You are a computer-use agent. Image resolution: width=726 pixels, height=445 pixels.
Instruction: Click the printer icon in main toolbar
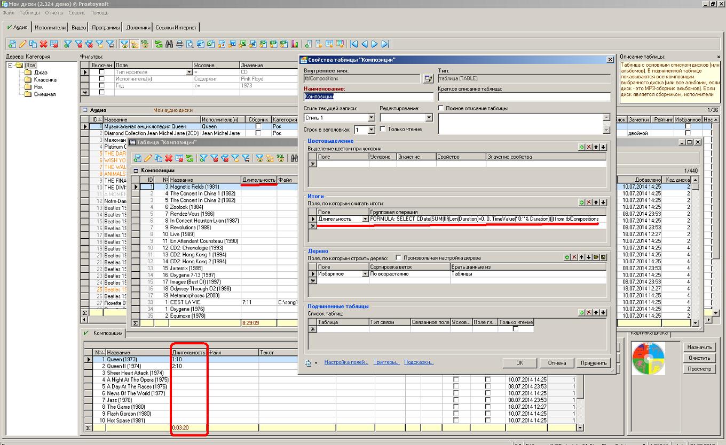(x=179, y=44)
